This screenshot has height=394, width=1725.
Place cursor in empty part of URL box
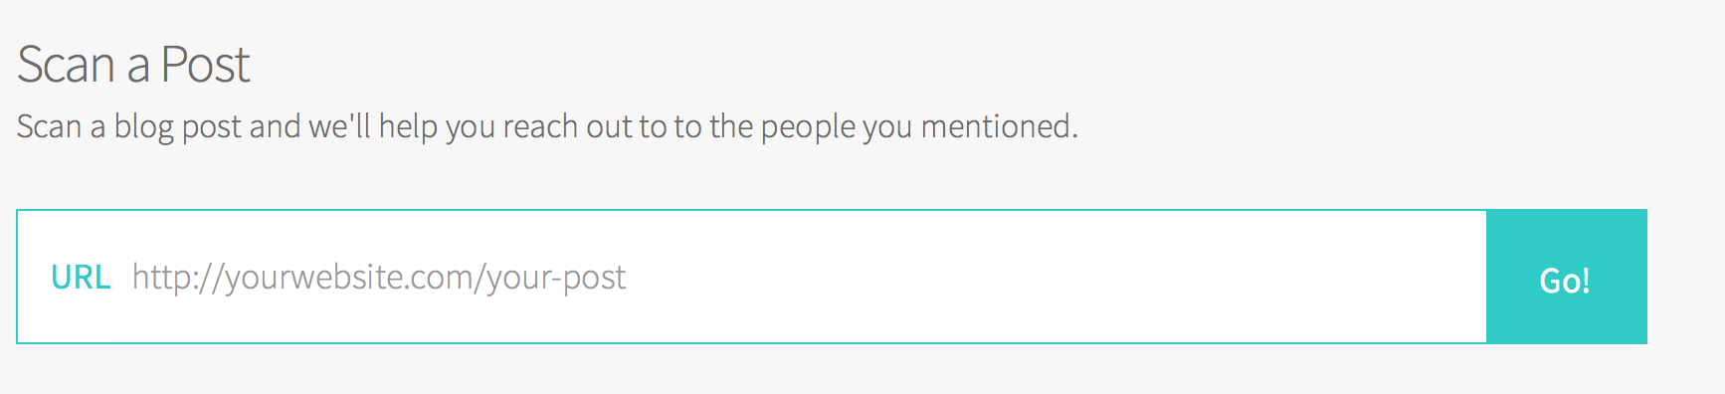(x=1054, y=277)
